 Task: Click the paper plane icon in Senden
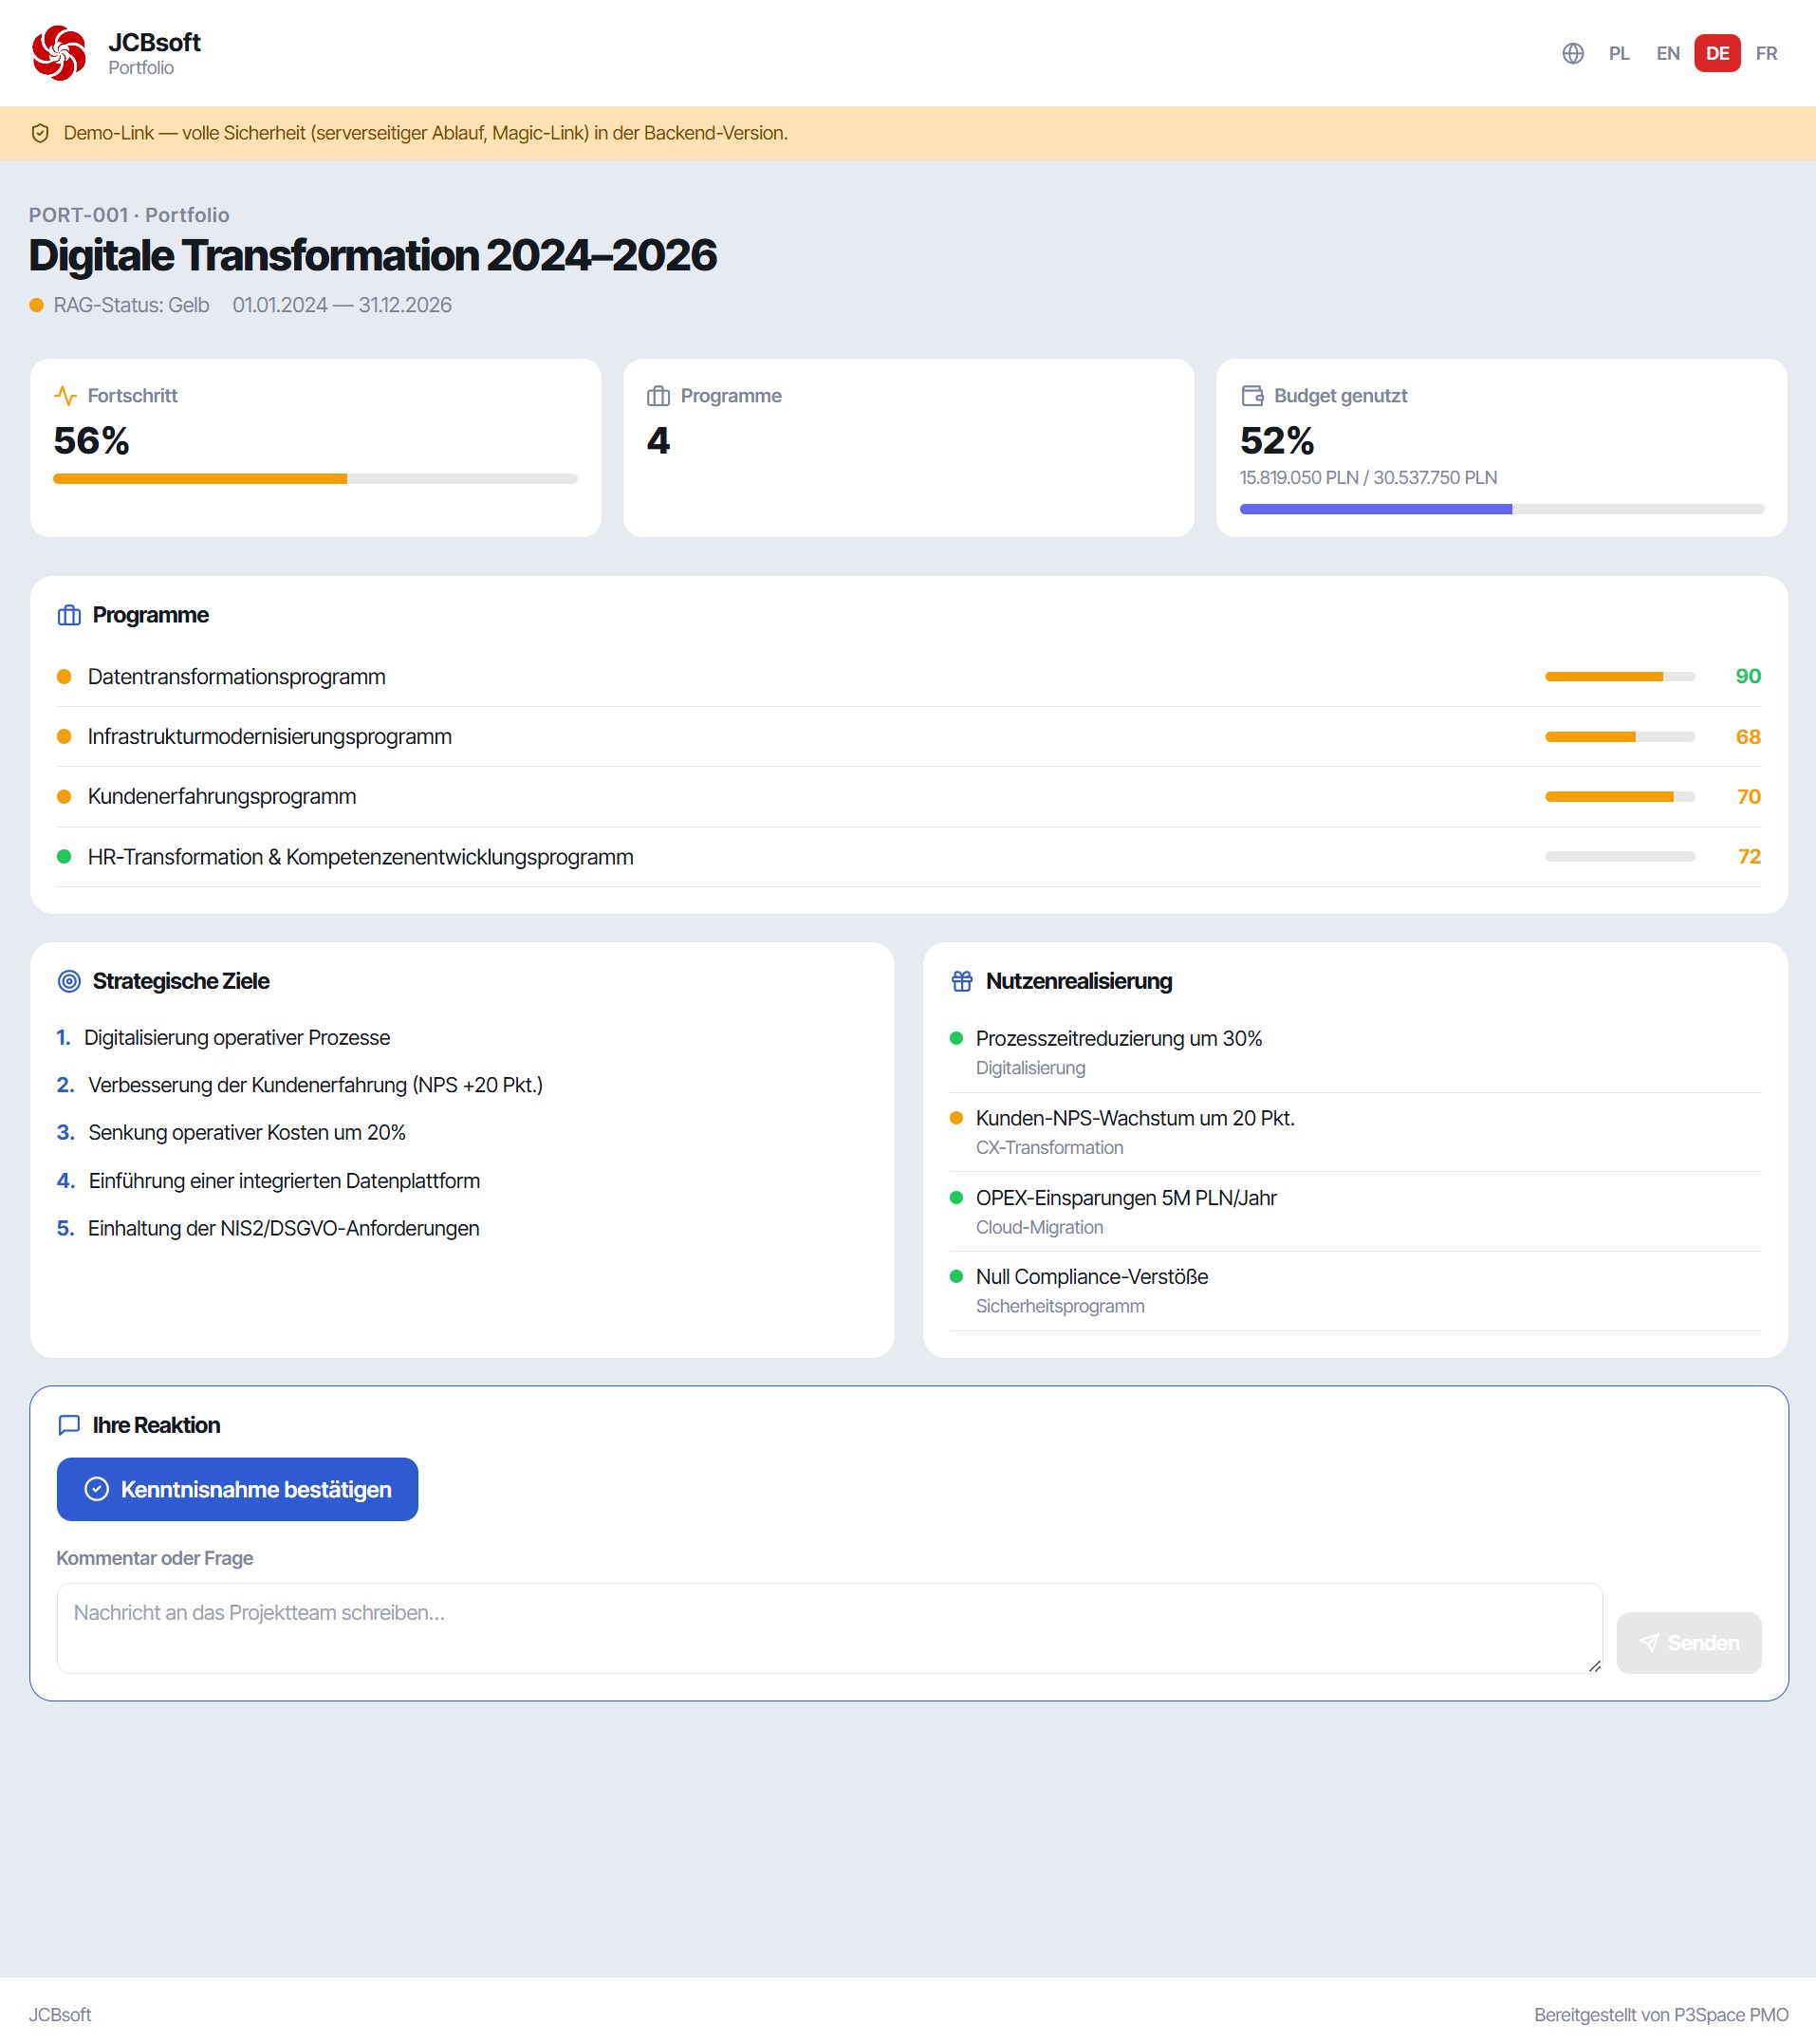[1649, 1643]
